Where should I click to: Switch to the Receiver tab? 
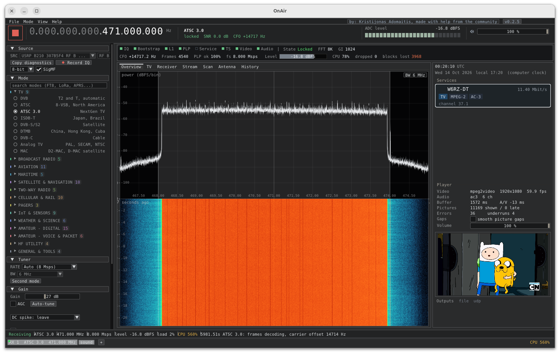pyautogui.click(x=167, y=67)
